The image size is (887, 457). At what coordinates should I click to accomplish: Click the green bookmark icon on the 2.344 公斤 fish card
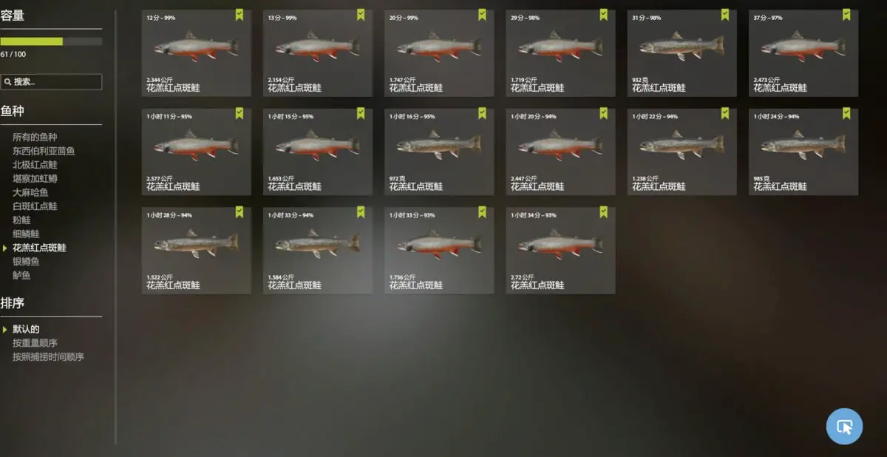click(x=239, y=15)
